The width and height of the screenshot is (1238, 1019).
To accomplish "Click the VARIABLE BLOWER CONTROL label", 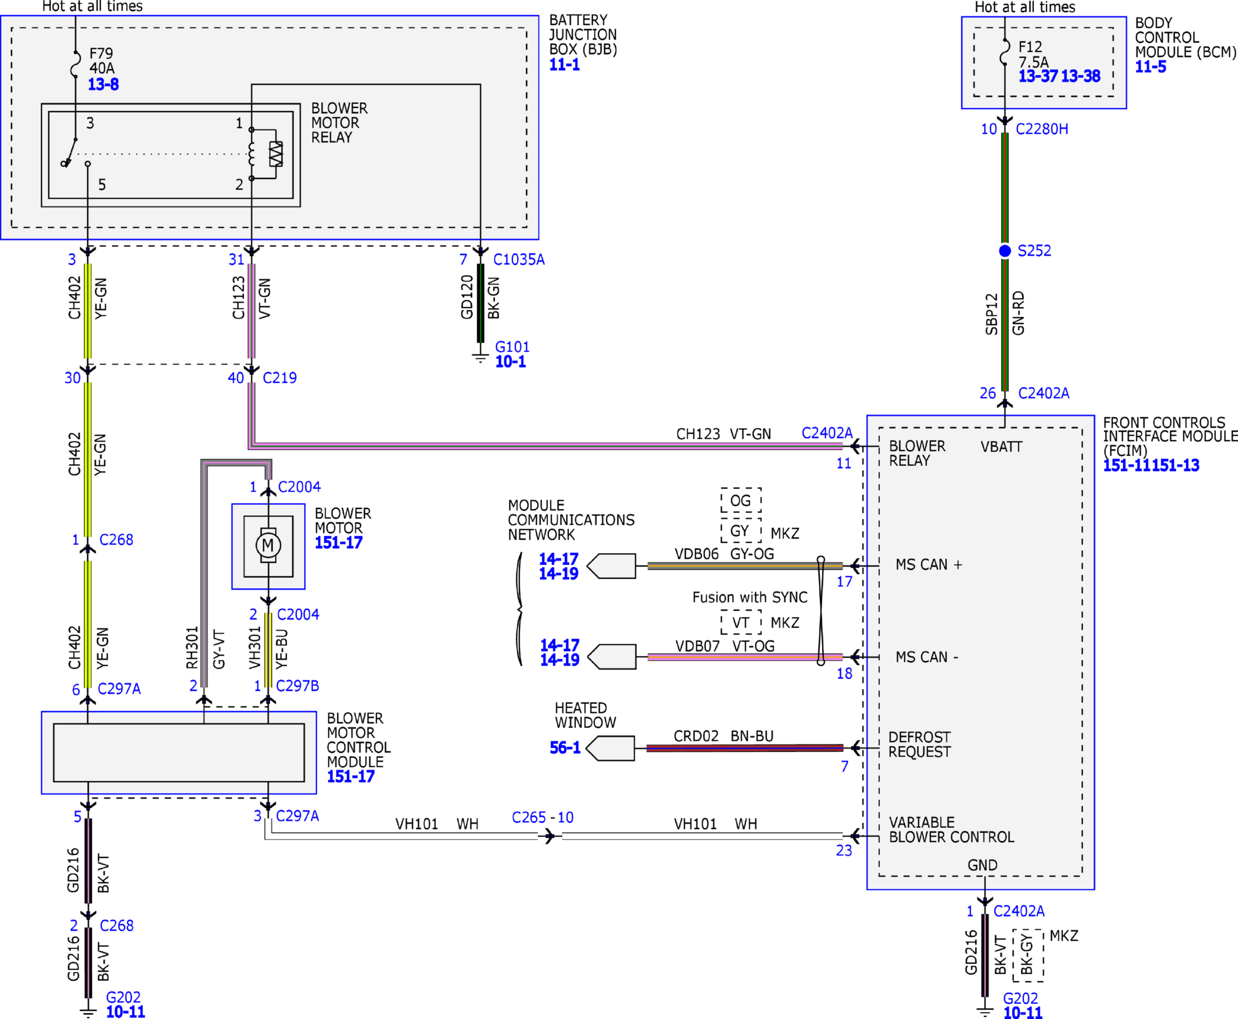I will tap(951, 830).
